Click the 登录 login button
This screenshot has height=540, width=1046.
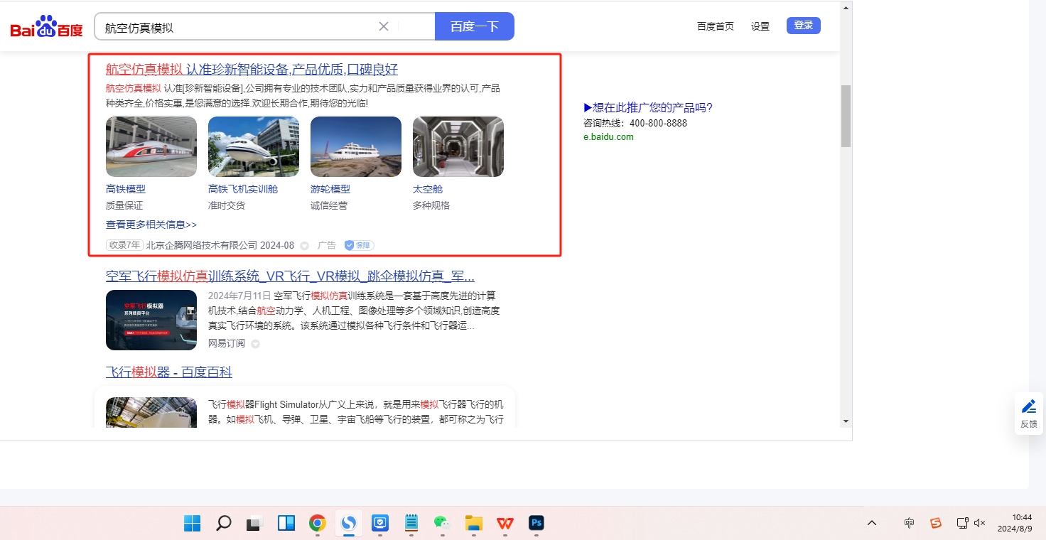[x=803, y=26]
